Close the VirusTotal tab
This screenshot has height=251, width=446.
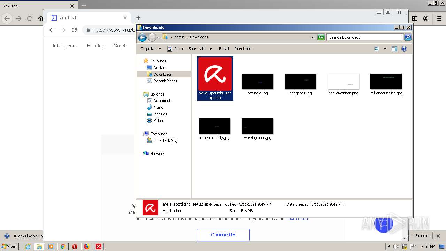click(125, 18)
